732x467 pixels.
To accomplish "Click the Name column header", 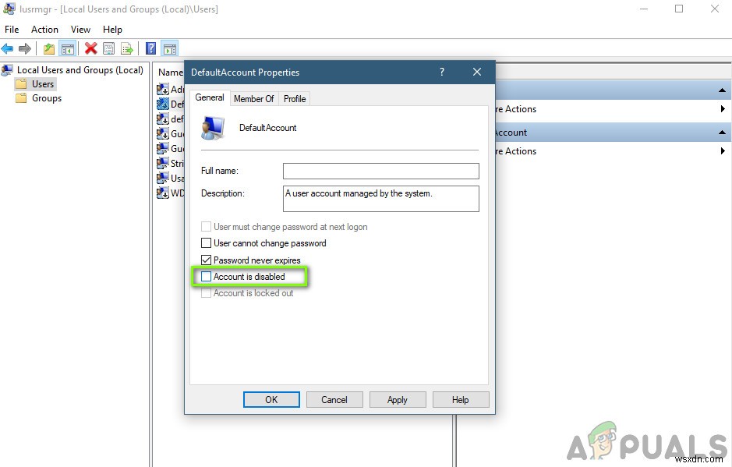I will (x=170, y=73).
